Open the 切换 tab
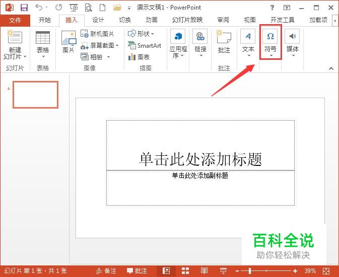Image resolution: width=339 pixels, height=277 pixels. [x=125, y=20]
